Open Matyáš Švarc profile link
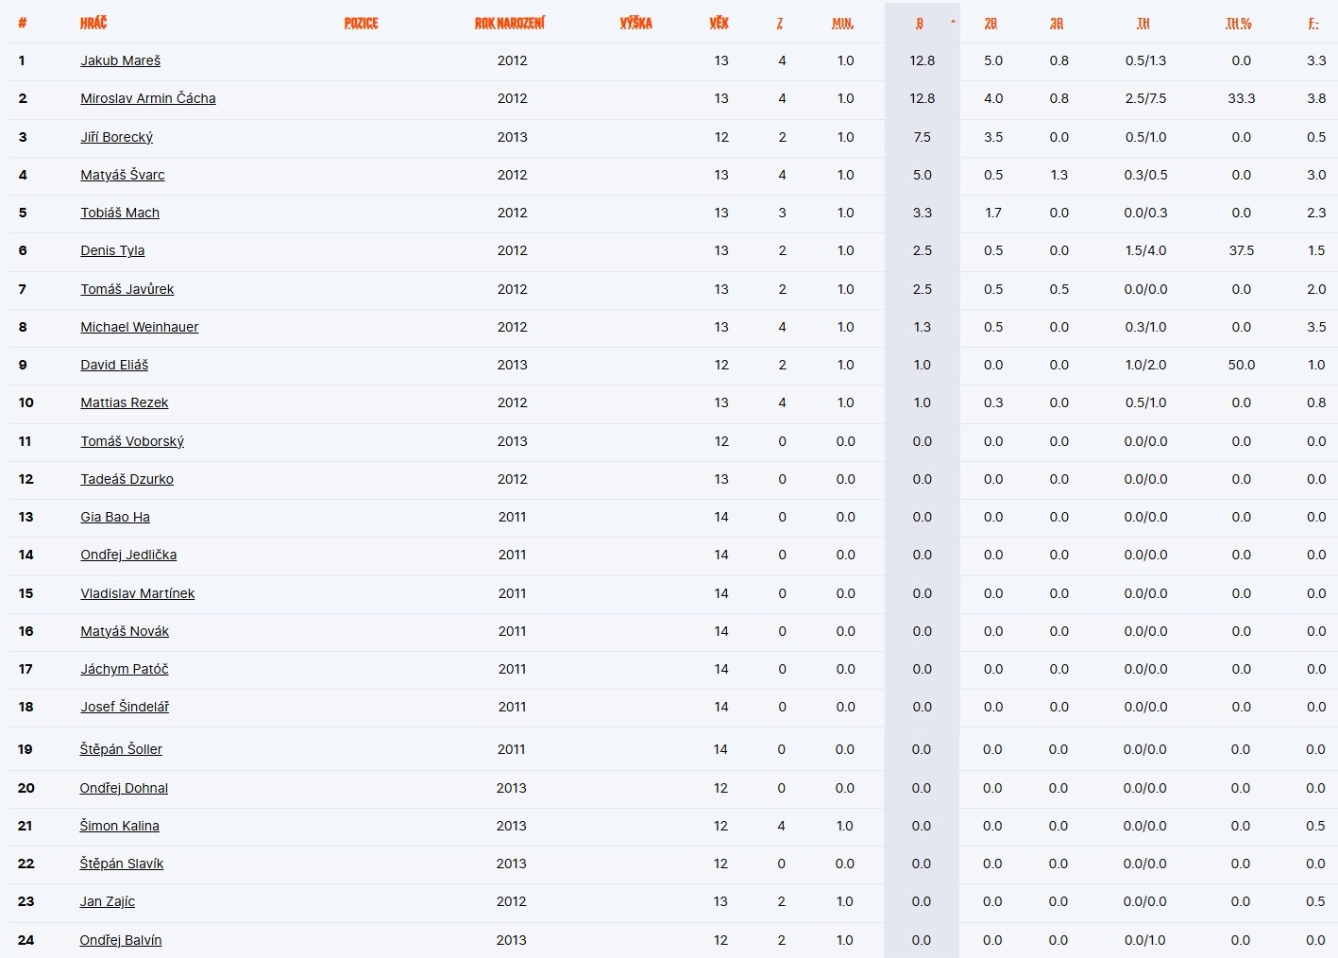Image resolution: width=1338 pixels, height=958 pixels. pos(122,175)
